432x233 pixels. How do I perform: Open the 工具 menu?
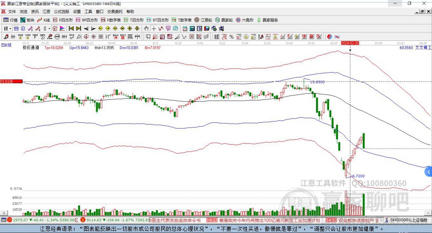pyautogui.click(x=88, y=11)
